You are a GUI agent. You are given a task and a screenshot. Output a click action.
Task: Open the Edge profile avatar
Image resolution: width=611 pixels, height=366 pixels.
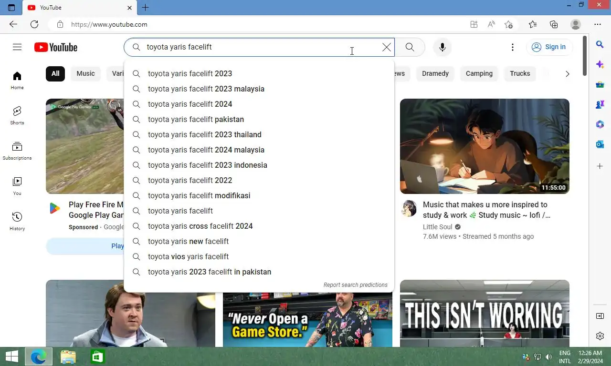576,24
